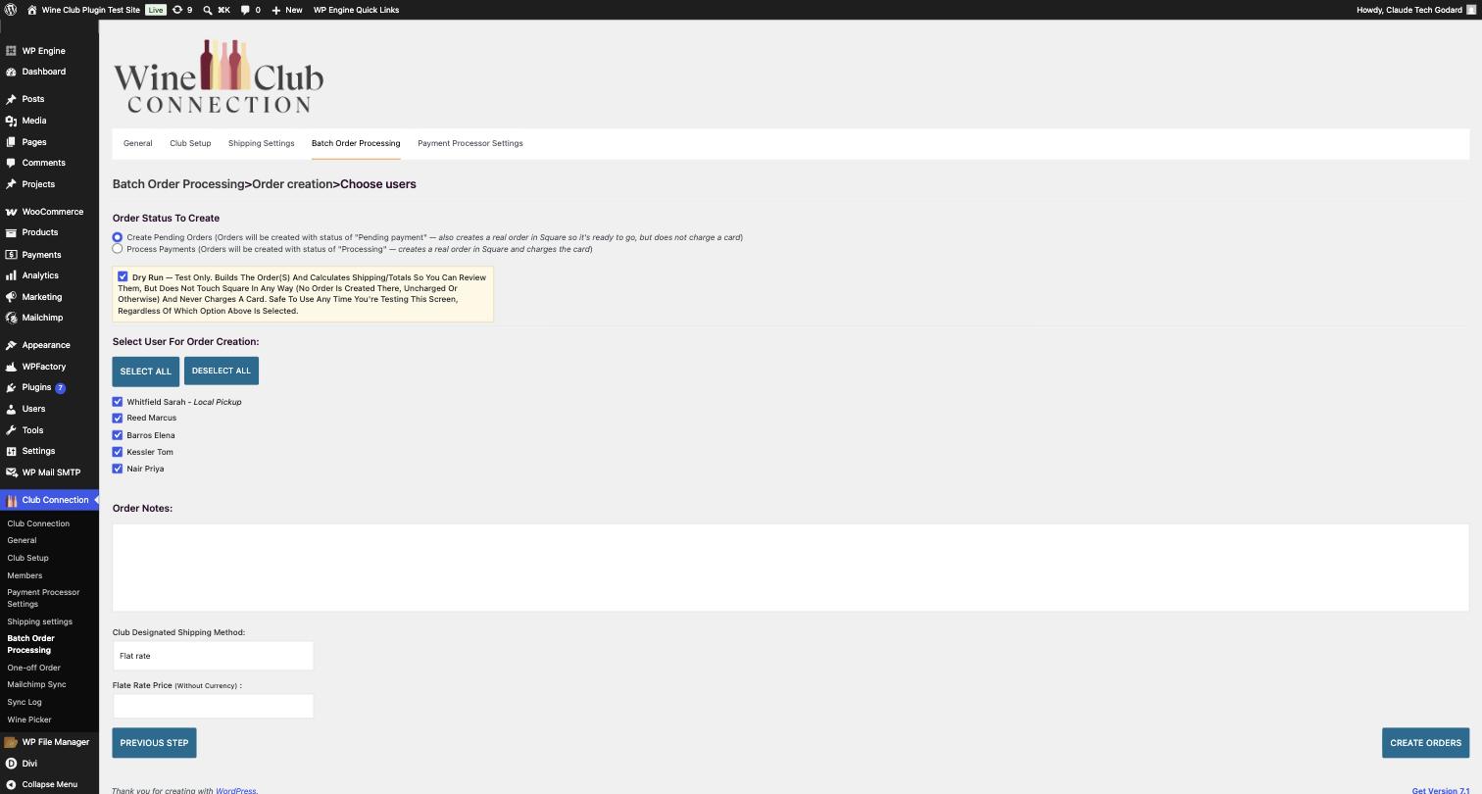Click into the Order Notes text area
Viewport: 1482px width, 794px height.
pyautogui.click(x=790, y=568)
